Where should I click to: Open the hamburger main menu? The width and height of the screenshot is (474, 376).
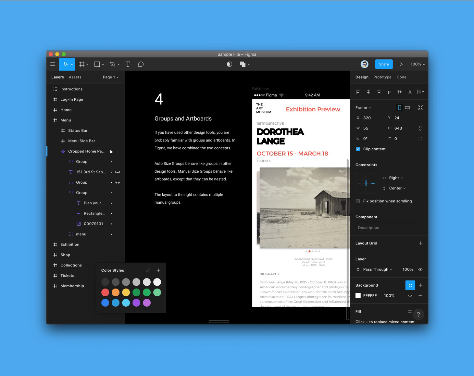[x=53, y=64]
